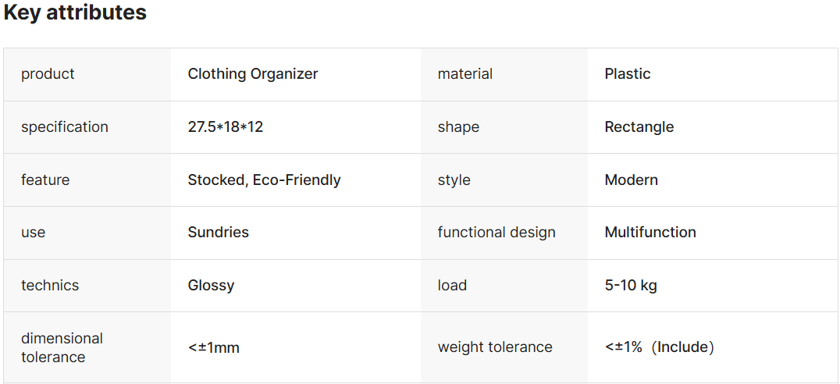This screenshot has height=384, width=840.
Task: Click the Key attributes heading
Action: [x=75, y=13]
